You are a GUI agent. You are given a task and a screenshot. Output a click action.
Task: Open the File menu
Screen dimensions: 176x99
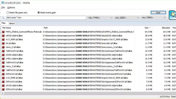(x=3, y=7)
